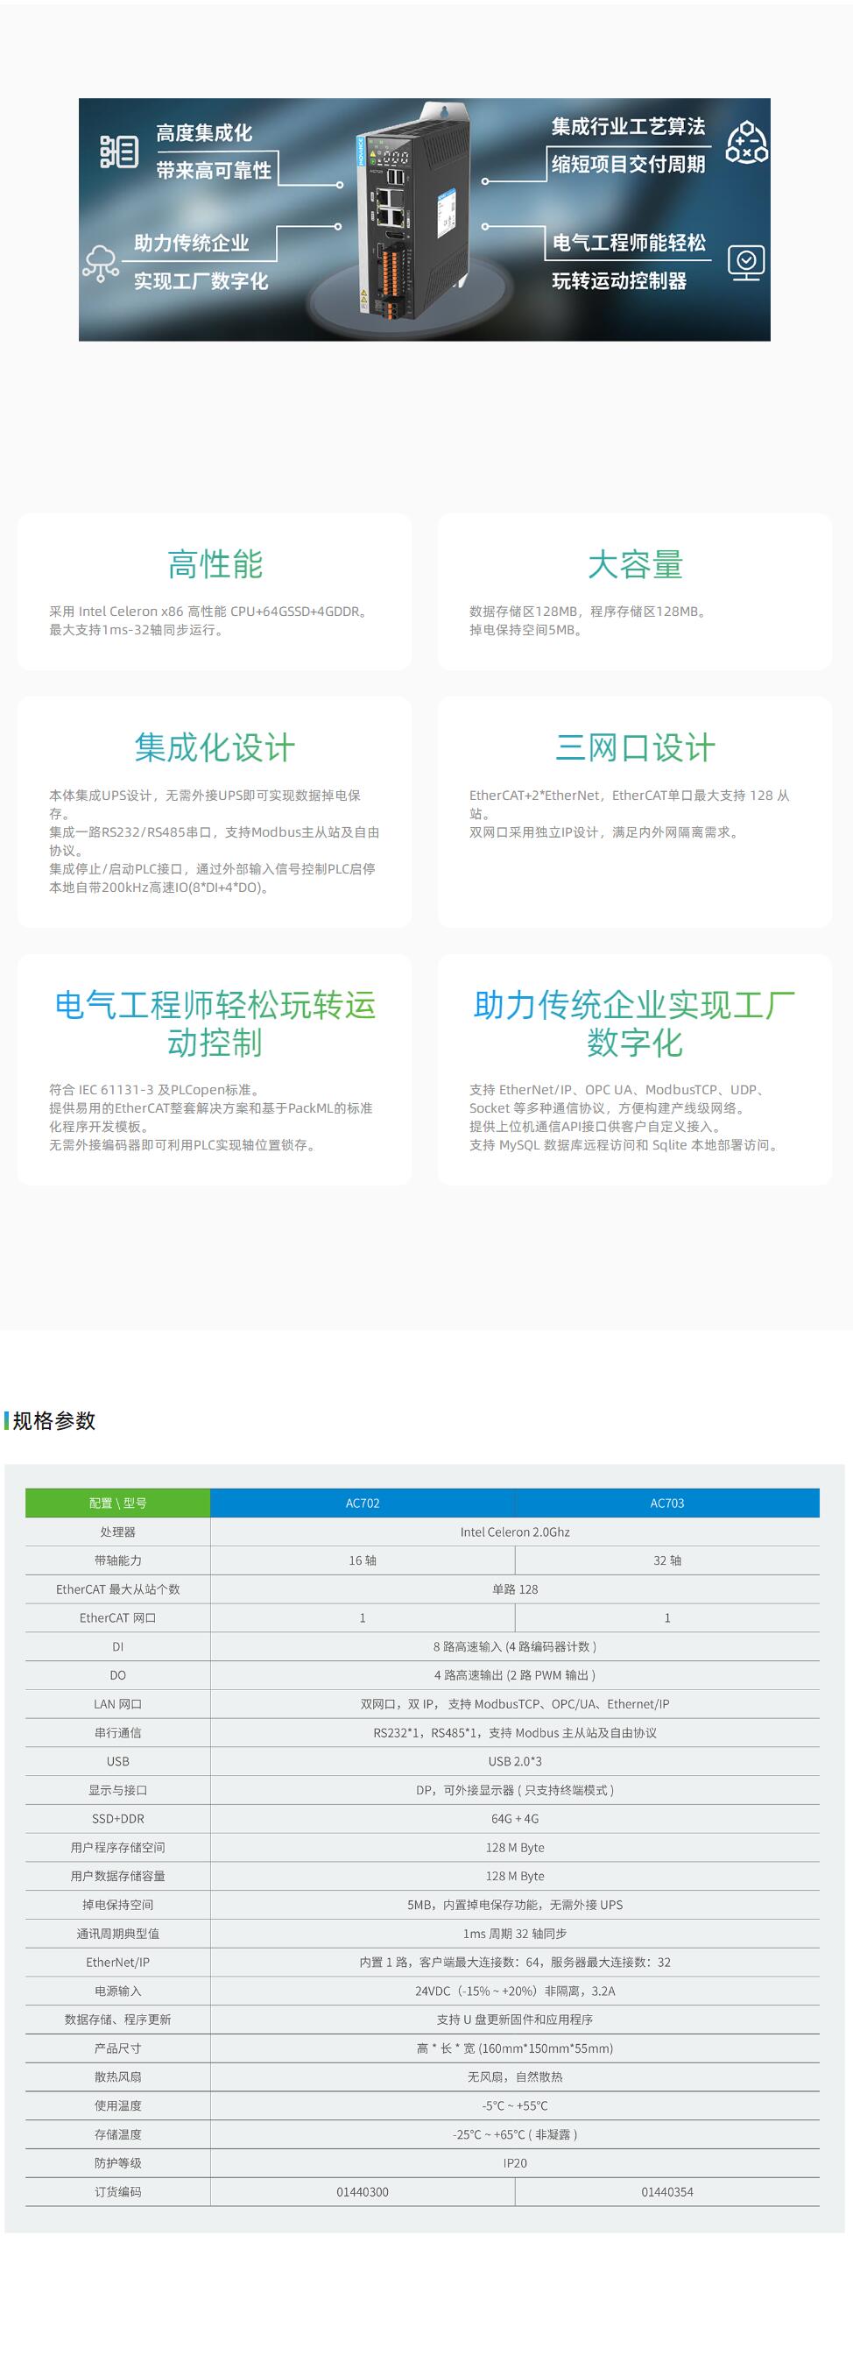Click the AC703 order code 01440354

[x=666, y=2191]
